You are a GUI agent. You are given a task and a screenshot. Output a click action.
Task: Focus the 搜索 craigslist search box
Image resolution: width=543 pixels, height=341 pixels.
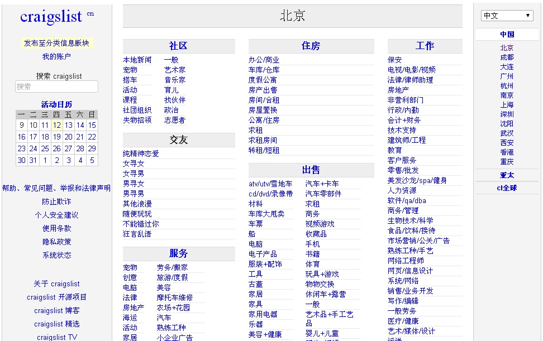click(x=57, y=87)
